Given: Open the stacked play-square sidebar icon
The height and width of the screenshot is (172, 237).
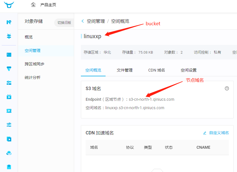Looking at the screenshot, I should 9,139.
